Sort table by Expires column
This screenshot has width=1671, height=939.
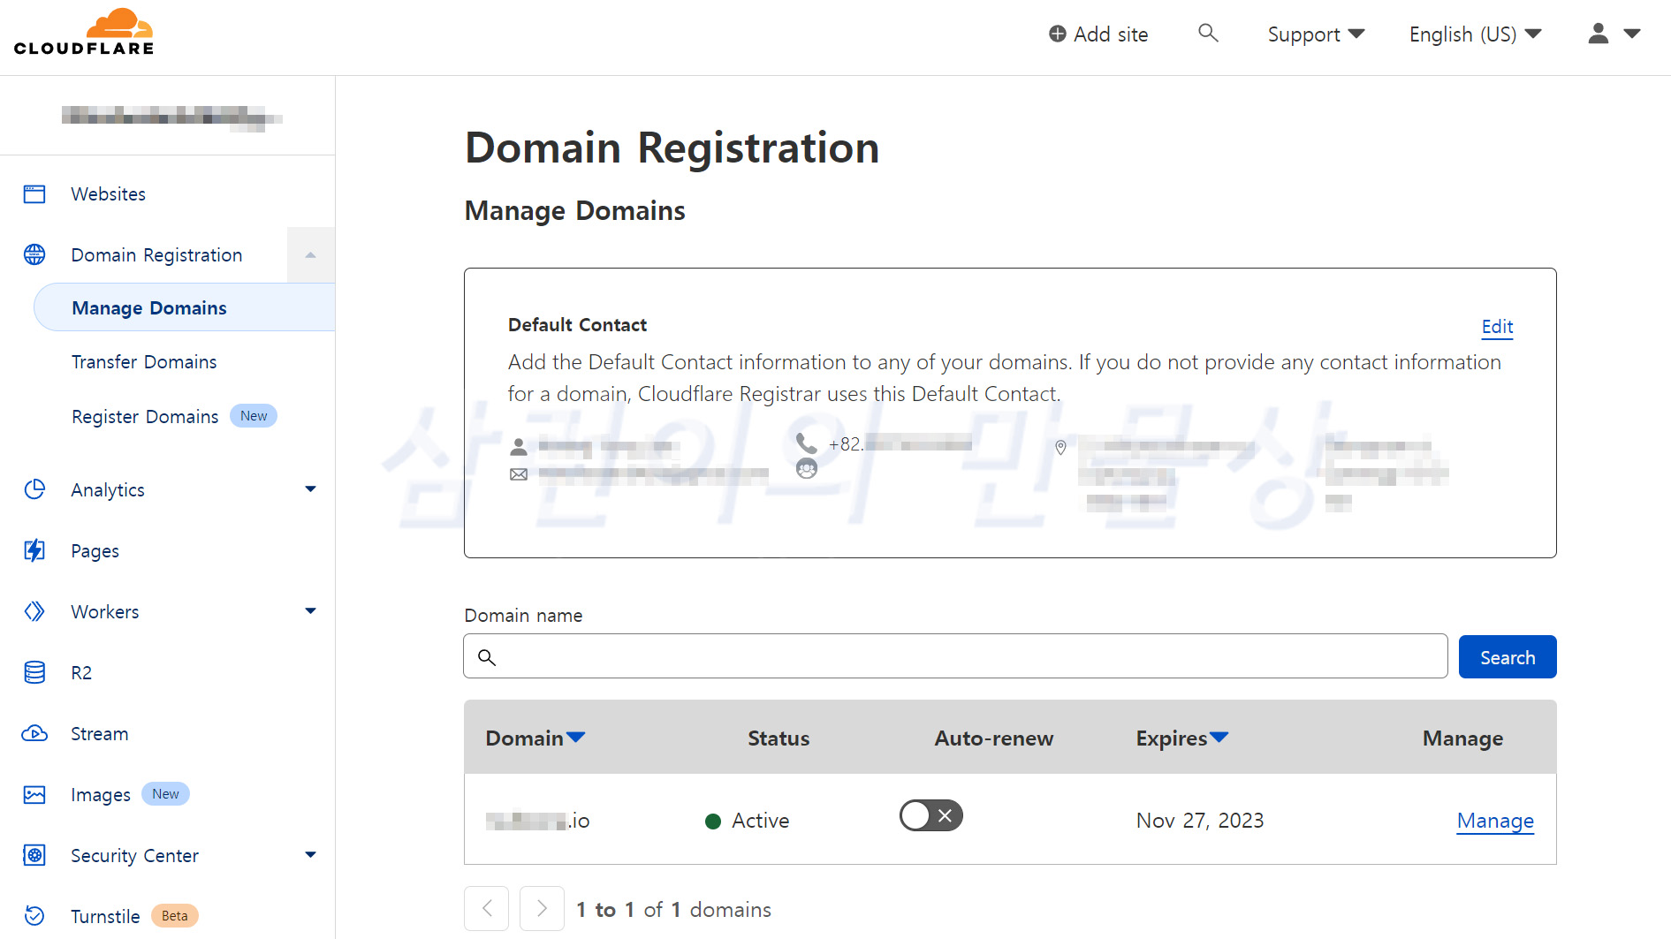point(1182,738)
